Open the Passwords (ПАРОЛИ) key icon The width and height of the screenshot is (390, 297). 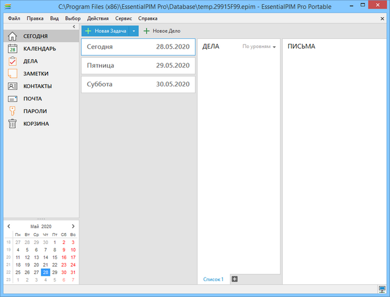[12, 111]
